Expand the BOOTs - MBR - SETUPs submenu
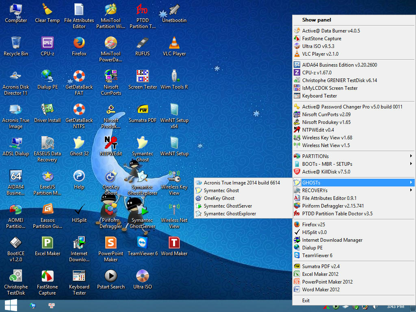Screen dimensions: 416x312 [x=354, y=164]
